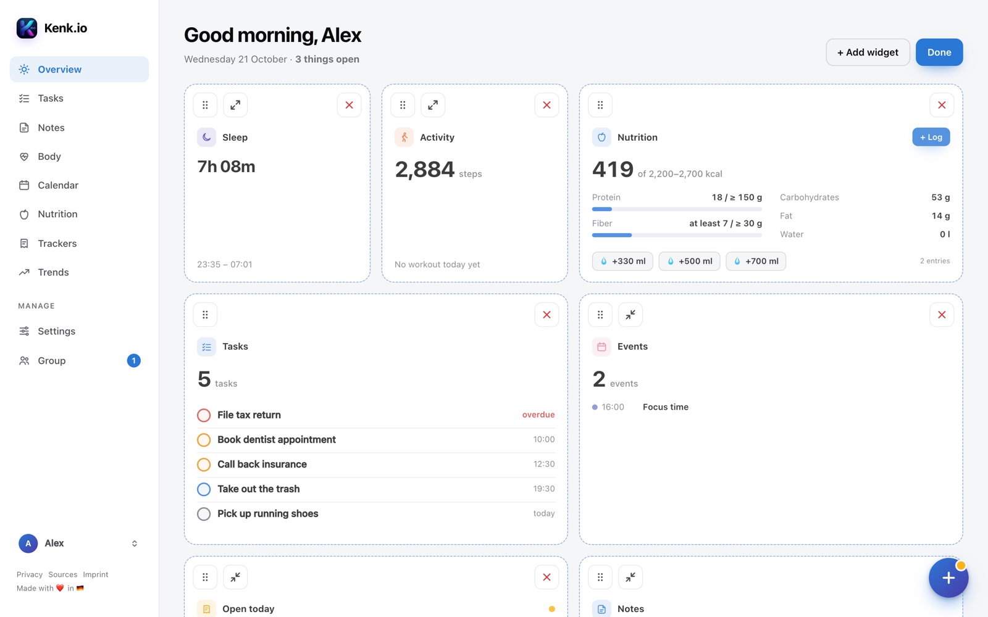Viewport: 988px width, 617px height.
Task: Complete the Call back insurance task
Action: (x=204, y=465)
